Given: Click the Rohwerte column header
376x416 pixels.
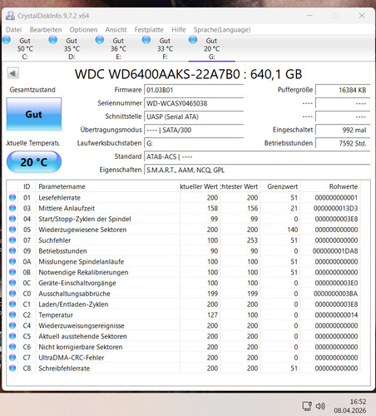Looking at the screenshot, I should (x=330, y=186).
